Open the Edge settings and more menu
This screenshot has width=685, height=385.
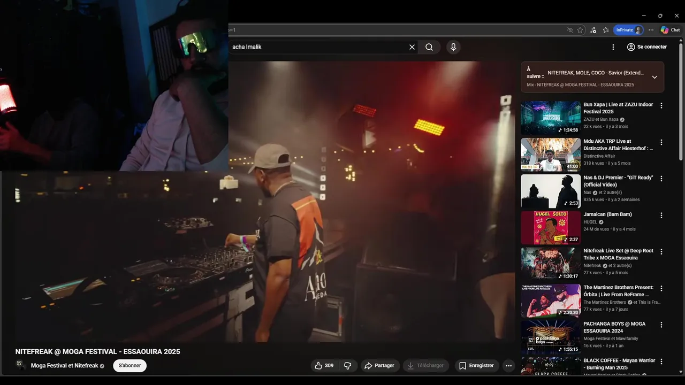pos(651,30)
